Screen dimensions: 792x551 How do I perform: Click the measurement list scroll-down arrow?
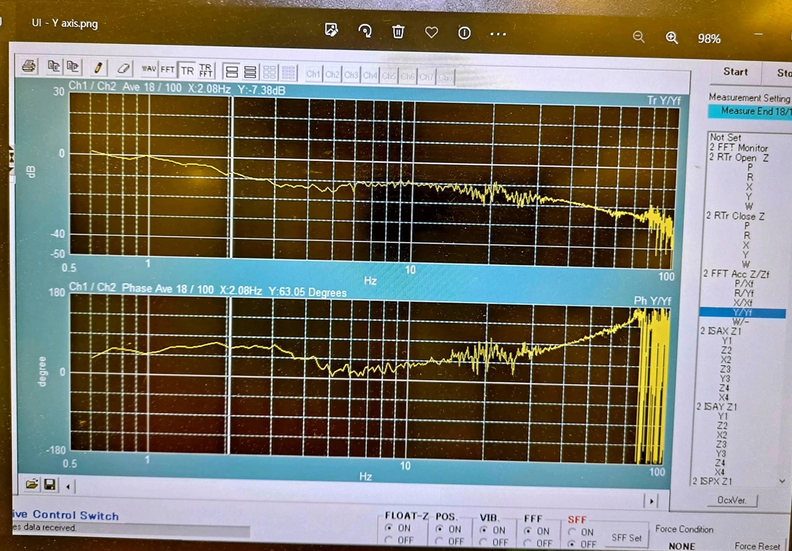point(782,481)
